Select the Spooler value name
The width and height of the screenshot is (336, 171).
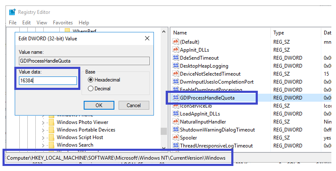click(x=188, y=138)
